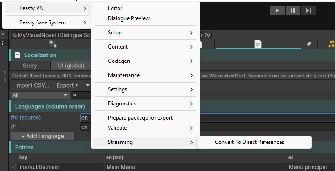Expand the Settings submenu
The width and height of the screenshot is (335, 171).
145,89
